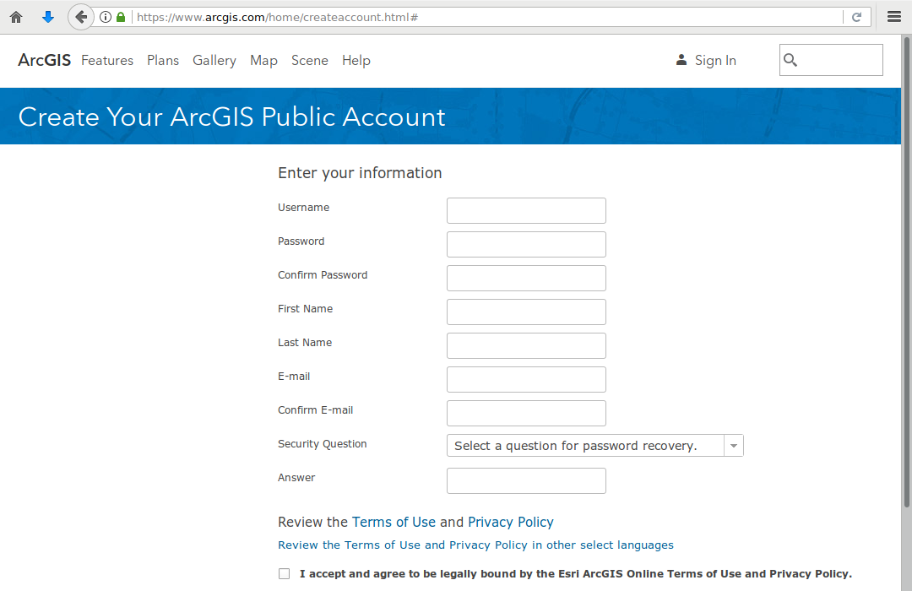Click the site information icon in address bar

pyautogui.click(x=106, y=17)
